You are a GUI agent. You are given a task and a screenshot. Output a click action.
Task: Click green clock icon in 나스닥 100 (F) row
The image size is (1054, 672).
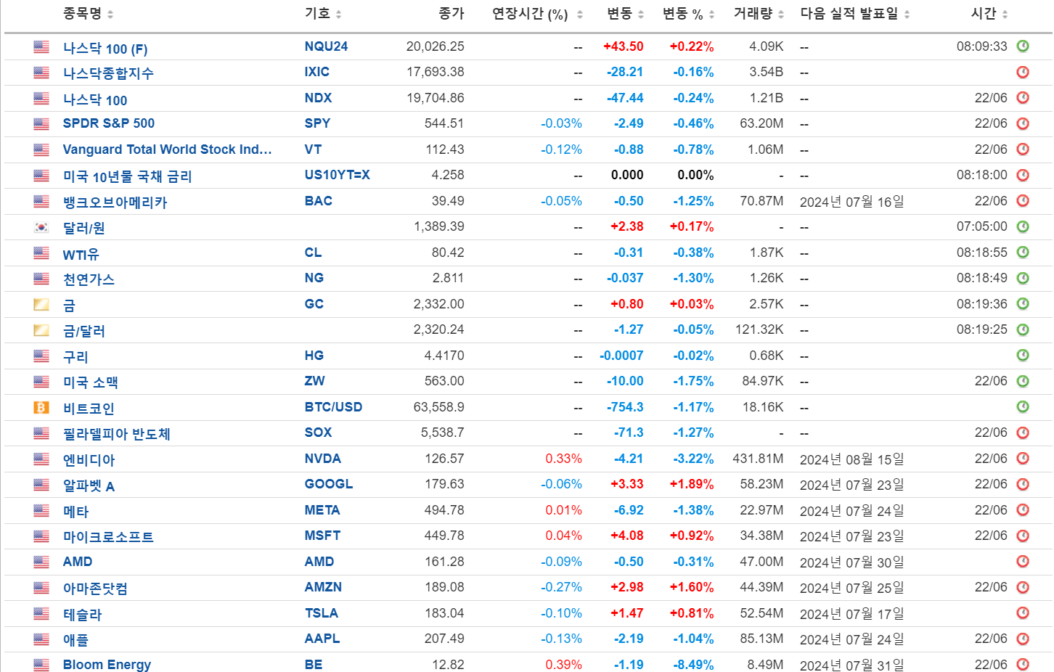click(1023, 46)
